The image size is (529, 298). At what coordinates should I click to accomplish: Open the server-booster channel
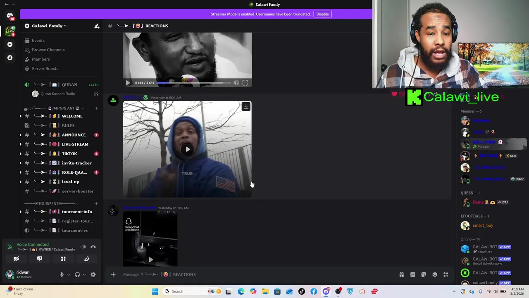click(62, 191)
